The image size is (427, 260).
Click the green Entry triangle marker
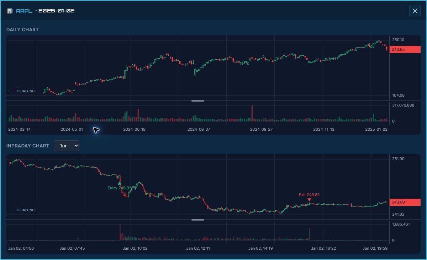point(120,183)
